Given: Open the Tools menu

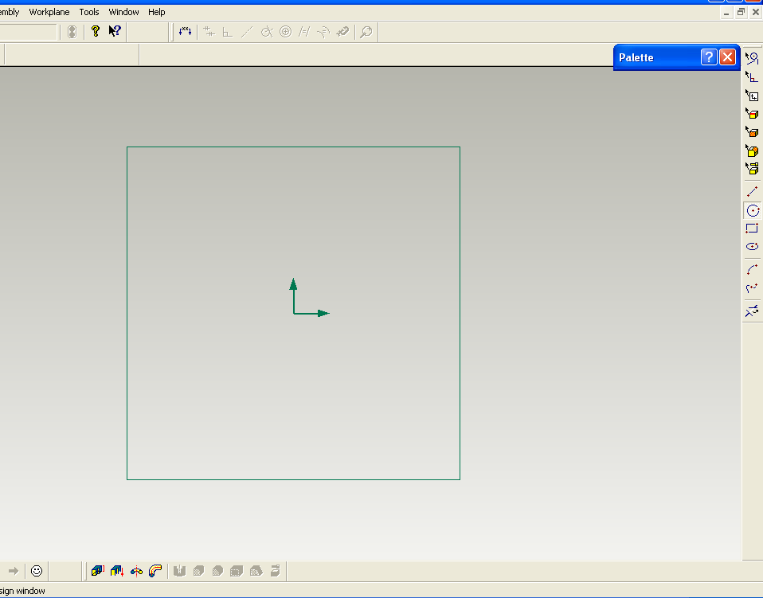Looking at the screenshot, I should (x=88, y=11).
